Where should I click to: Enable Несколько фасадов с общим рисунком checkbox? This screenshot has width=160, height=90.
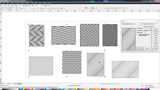137,35
